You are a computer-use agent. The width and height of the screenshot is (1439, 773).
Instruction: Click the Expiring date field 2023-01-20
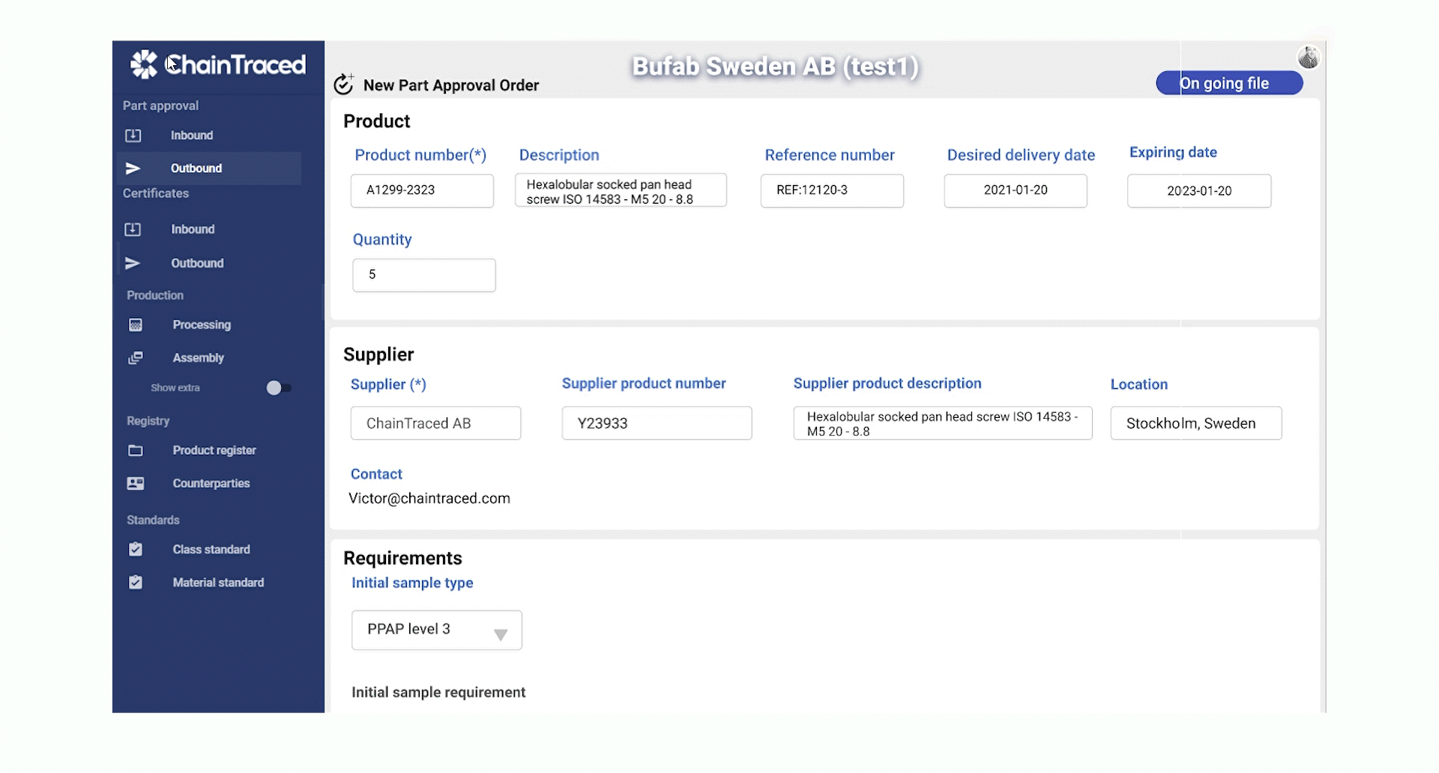[x=1199, y=191]
